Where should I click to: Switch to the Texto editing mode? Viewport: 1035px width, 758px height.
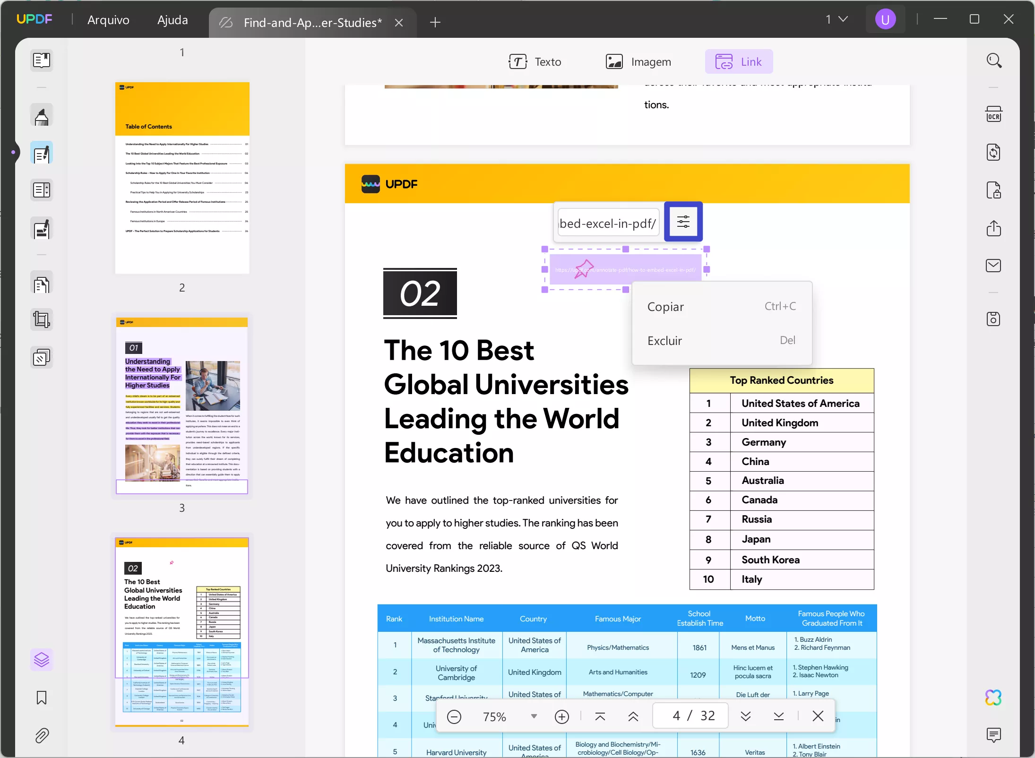[535, 62]
